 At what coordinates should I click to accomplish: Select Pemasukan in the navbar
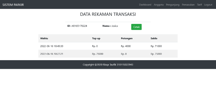coord(188,5)
